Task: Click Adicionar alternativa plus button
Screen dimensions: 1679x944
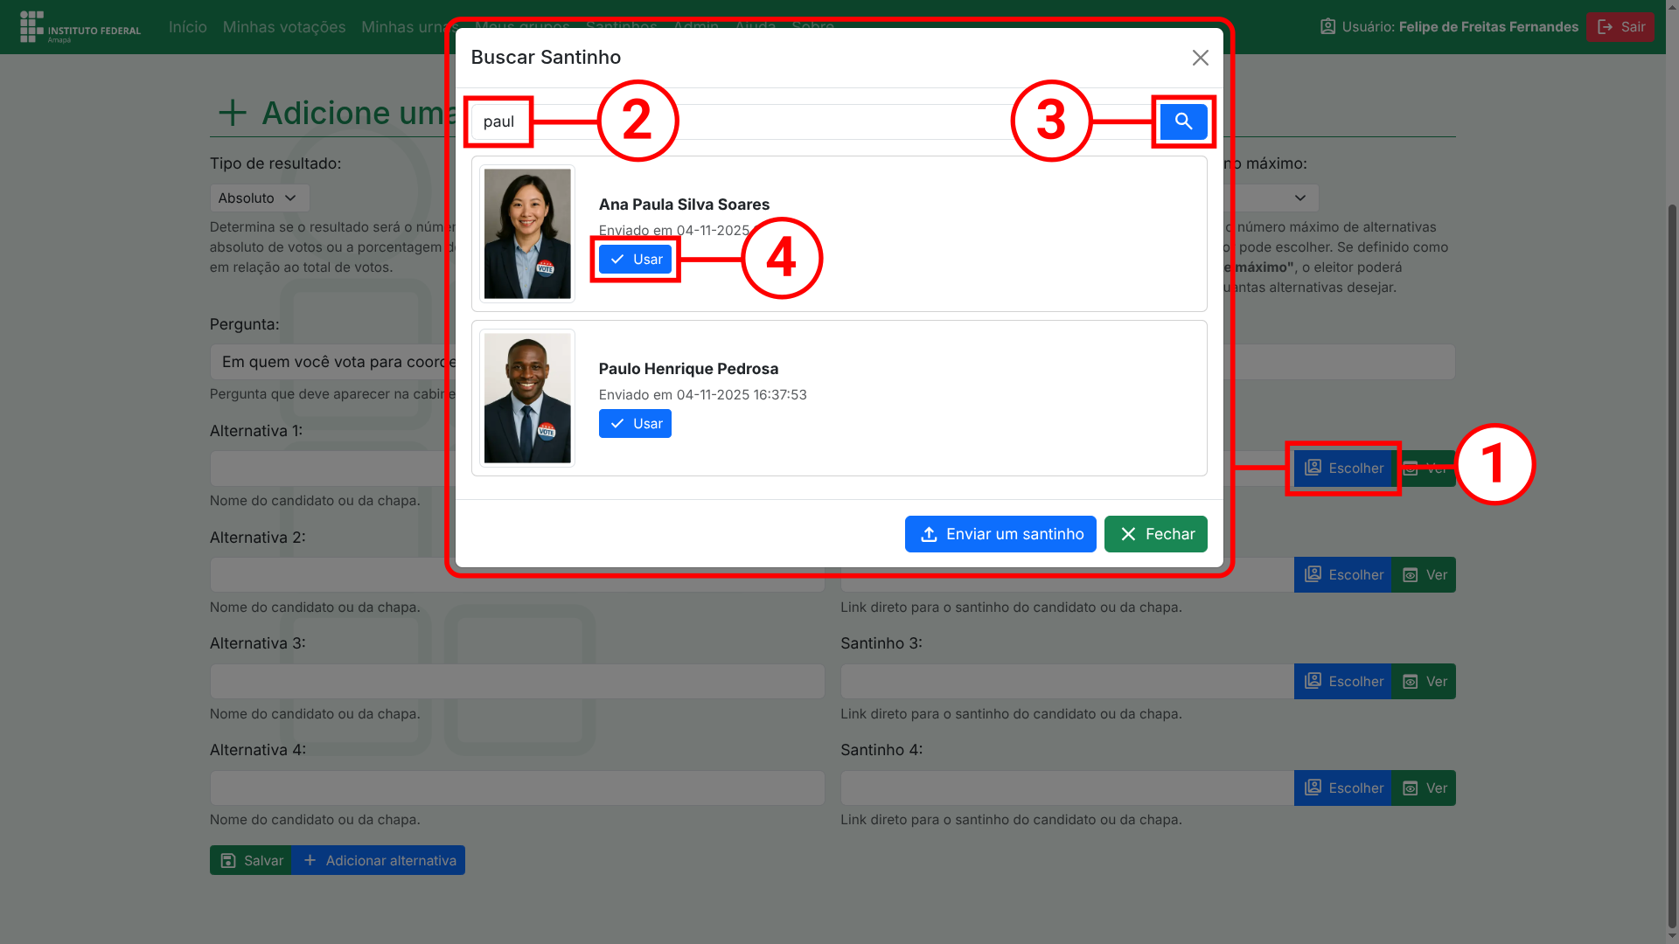Action: [x=379, y=861]
